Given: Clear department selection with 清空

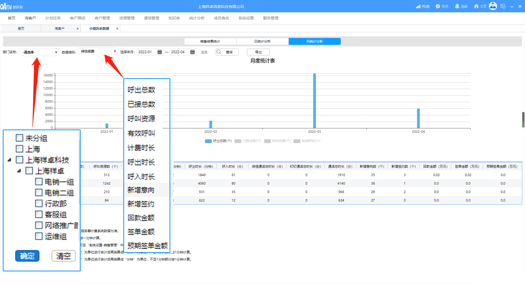Looking at the screenshot, I should point(64,256).
